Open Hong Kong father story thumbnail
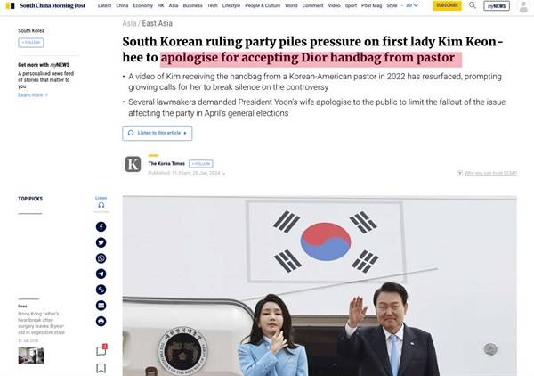This screenshot has height=376, width=534. pyautogui.click(x=31, y=356)
